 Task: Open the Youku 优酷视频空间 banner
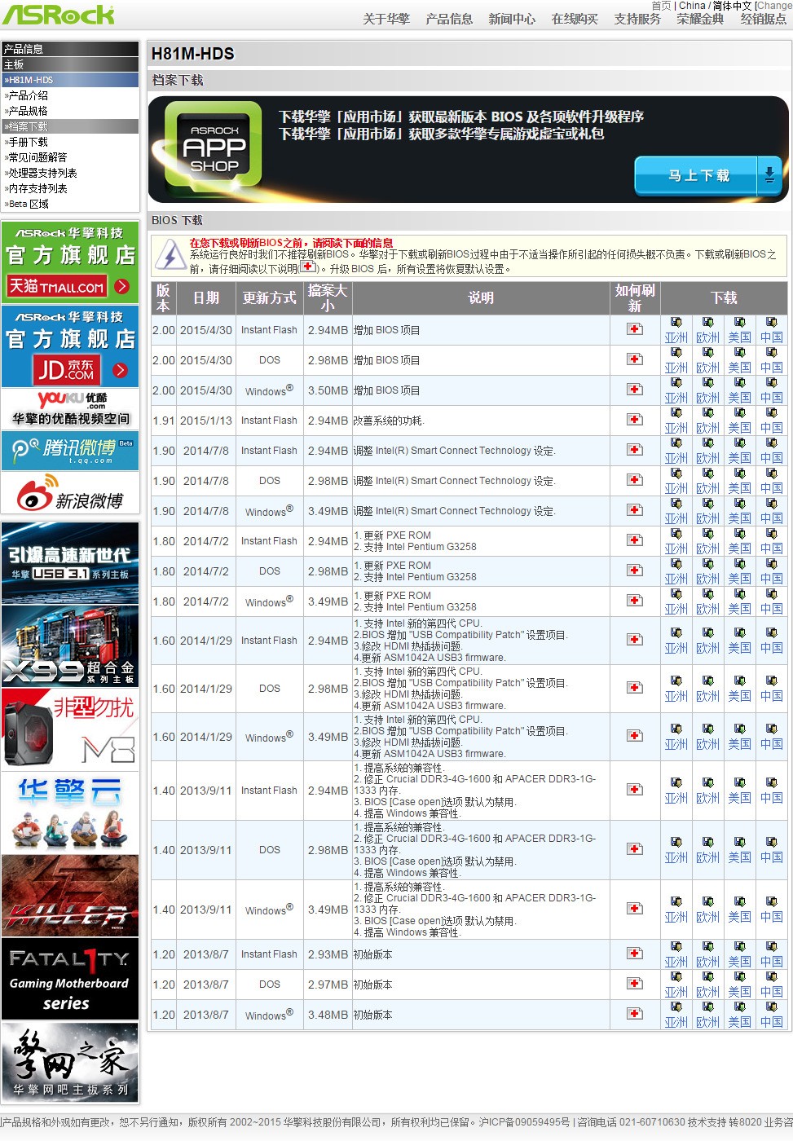pos(70,408)
